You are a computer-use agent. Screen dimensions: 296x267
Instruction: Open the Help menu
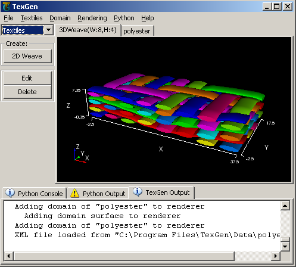(x=148, y=18)
